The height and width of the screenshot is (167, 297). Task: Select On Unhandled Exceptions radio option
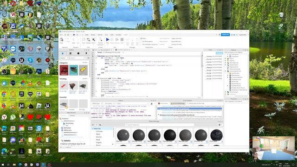click(141, 45)
